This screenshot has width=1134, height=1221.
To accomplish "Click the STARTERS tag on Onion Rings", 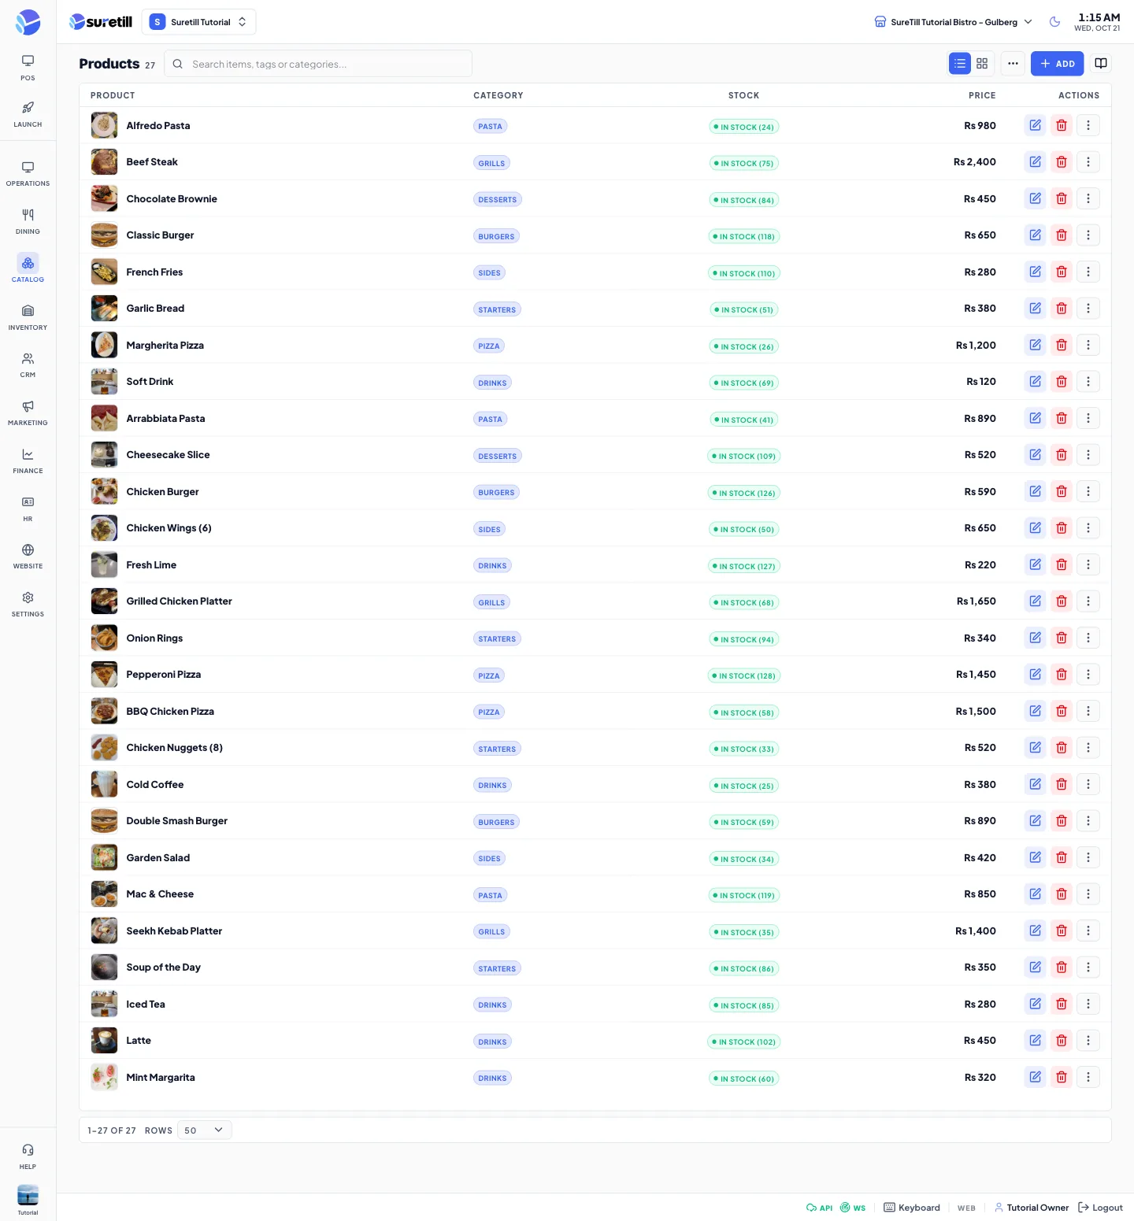I will coord(497,638).
